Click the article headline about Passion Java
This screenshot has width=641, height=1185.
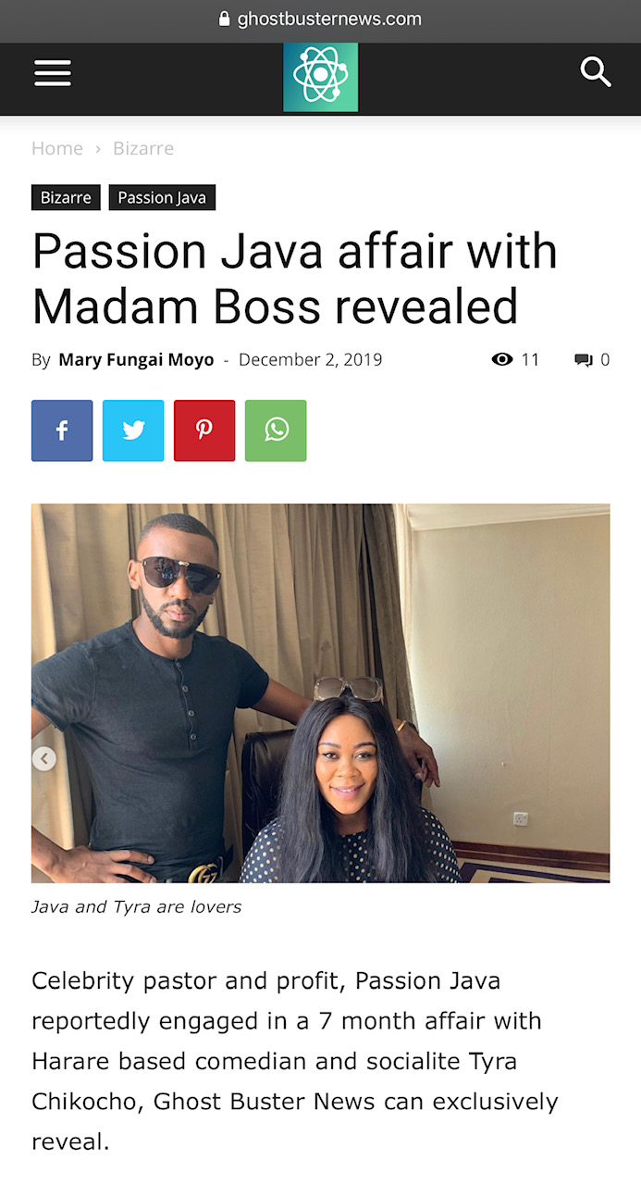(x=294, y=279)
